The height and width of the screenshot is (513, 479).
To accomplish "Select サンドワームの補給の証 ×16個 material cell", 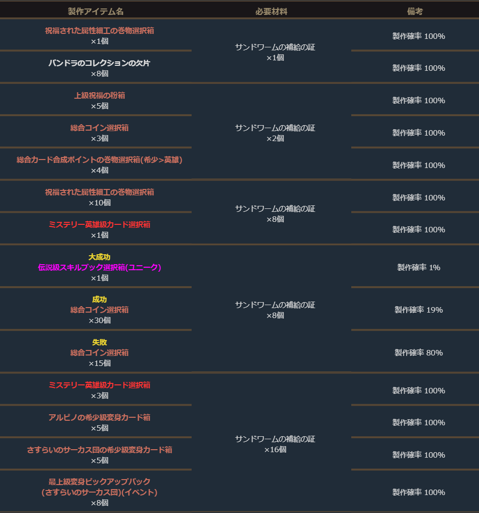I will click(x=275, y=444).
